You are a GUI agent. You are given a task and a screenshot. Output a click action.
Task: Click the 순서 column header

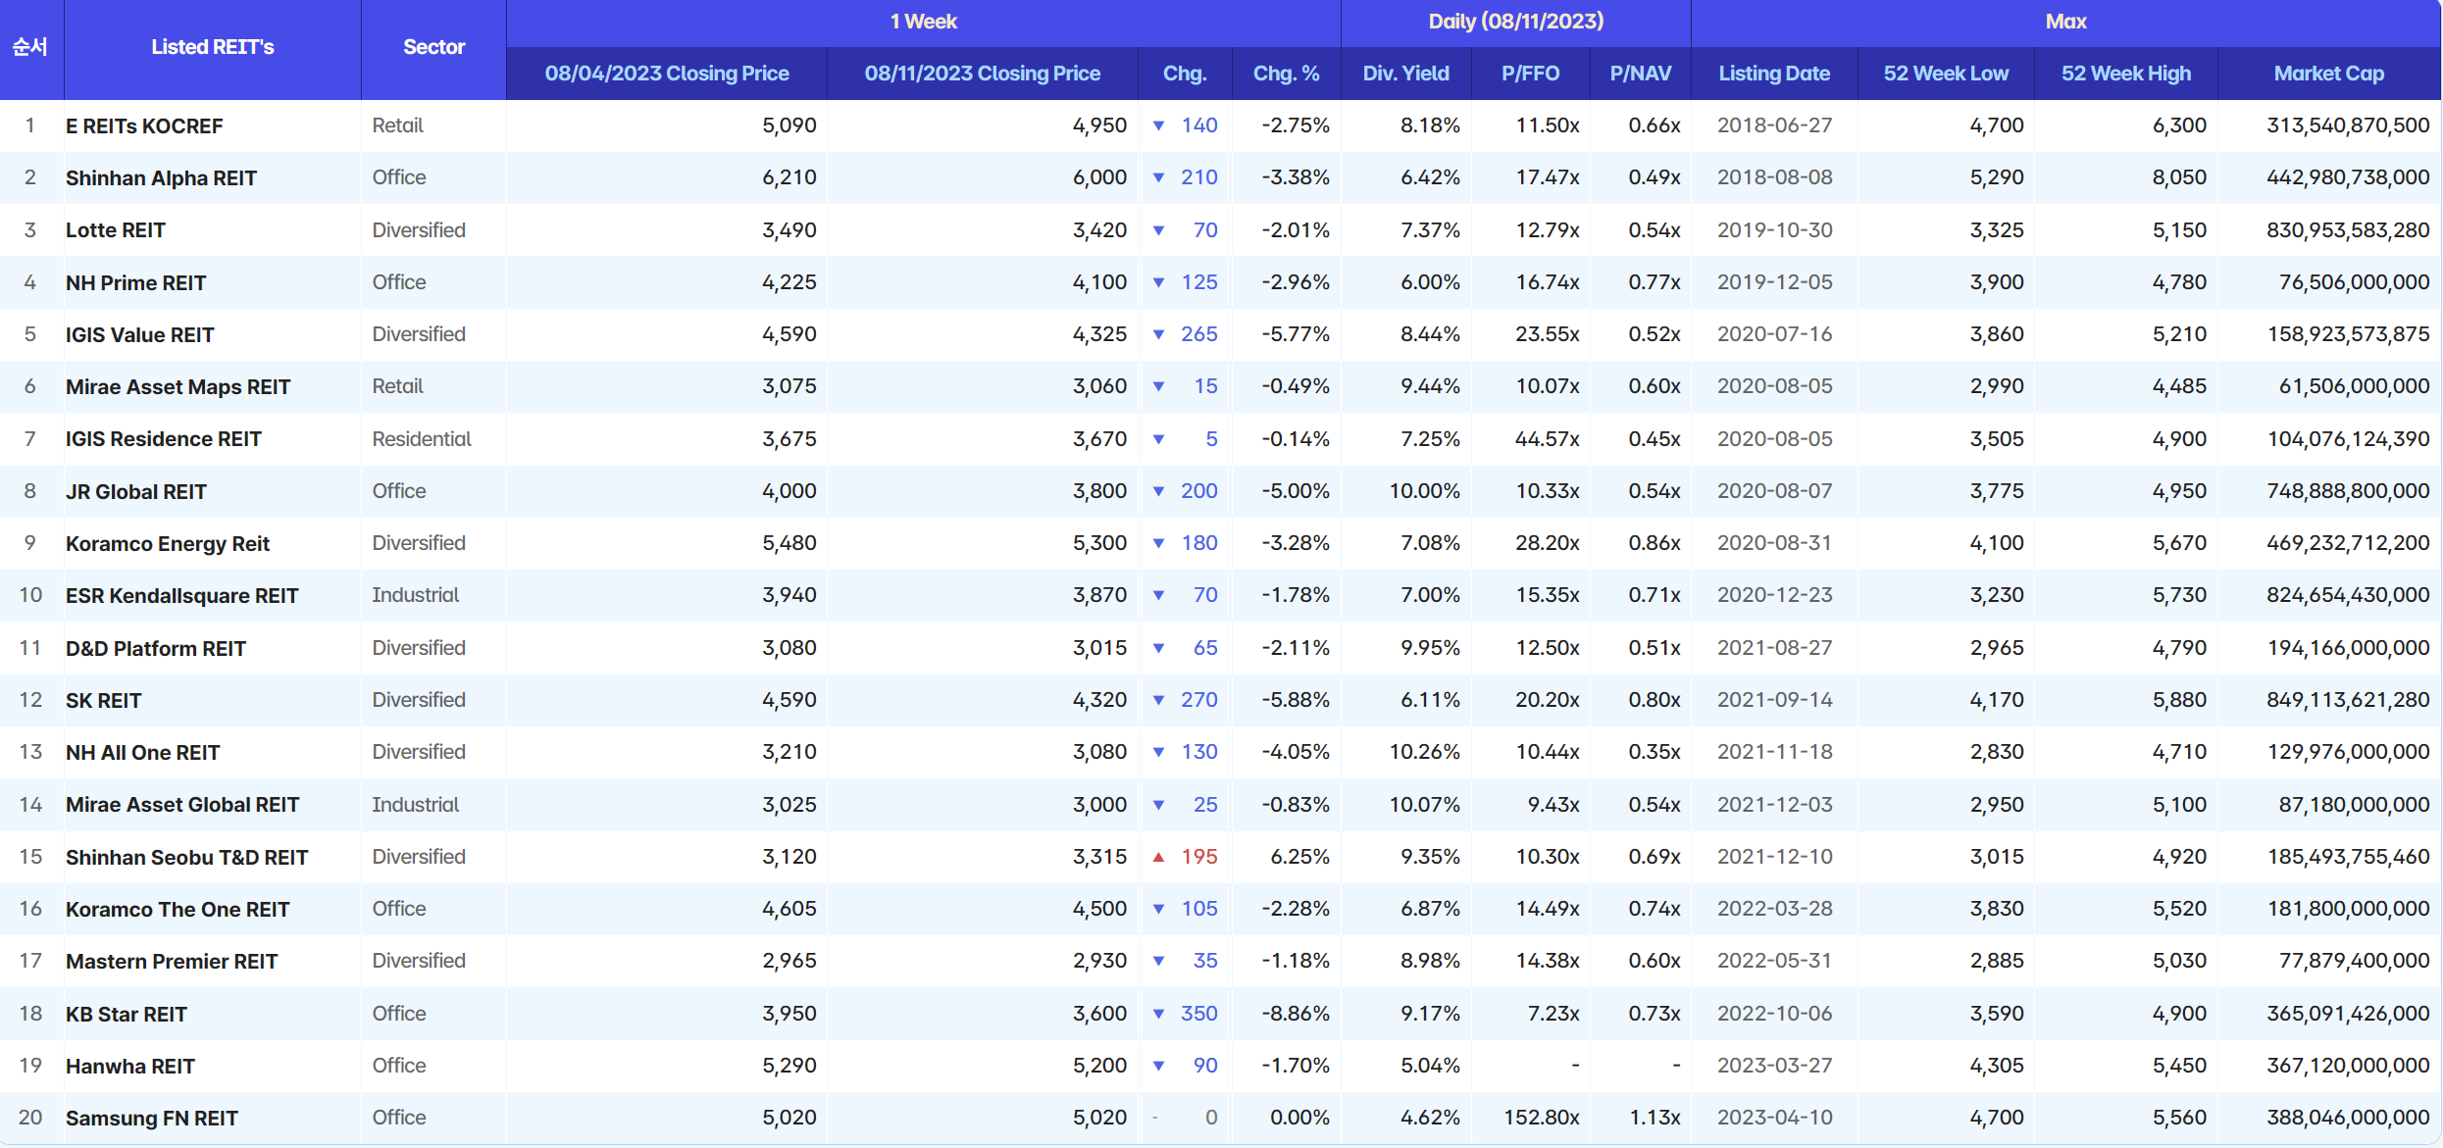pos(30,47)
